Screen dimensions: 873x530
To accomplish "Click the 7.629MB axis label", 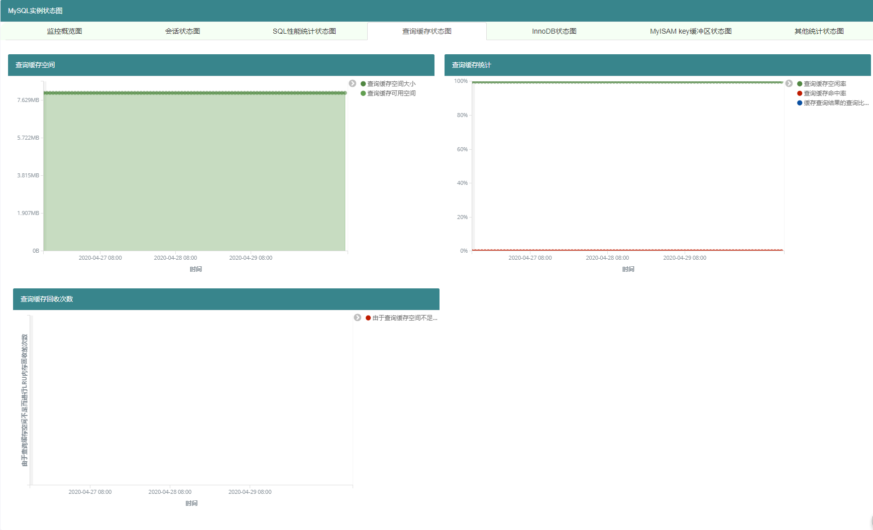I will tap(28, 100).
